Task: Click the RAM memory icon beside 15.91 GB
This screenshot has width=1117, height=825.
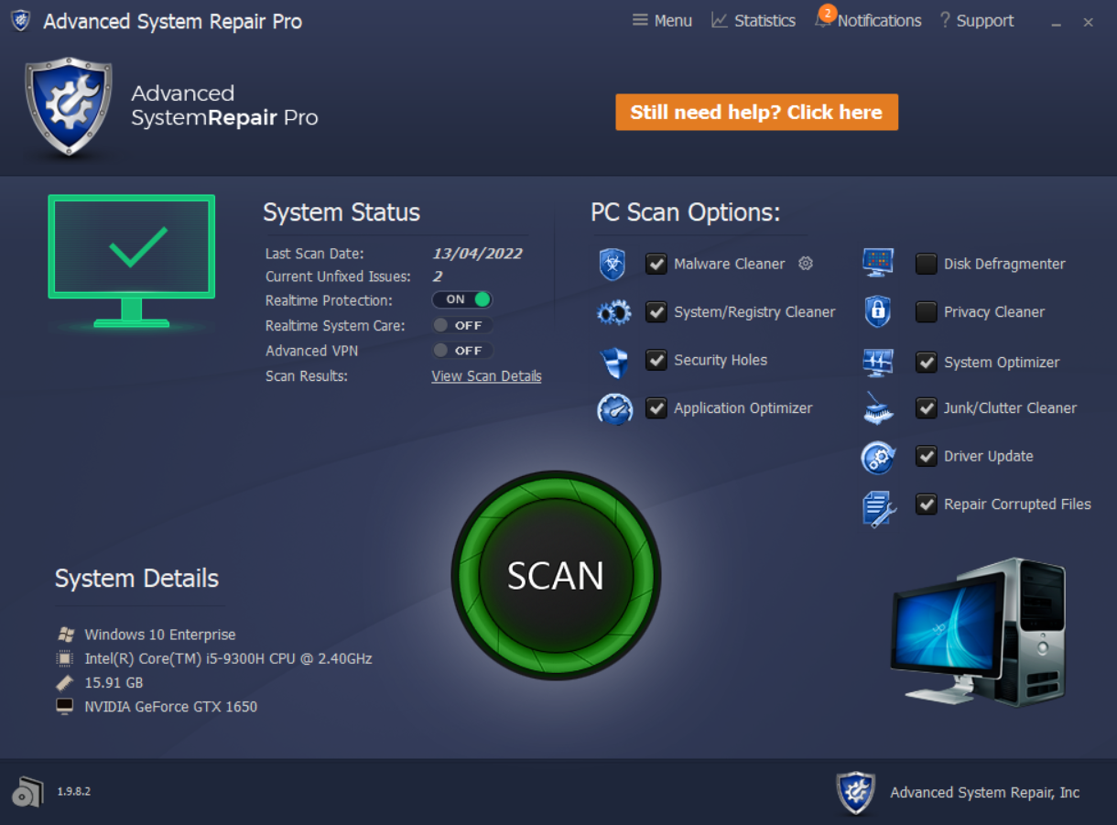Action: coord(65,683)
